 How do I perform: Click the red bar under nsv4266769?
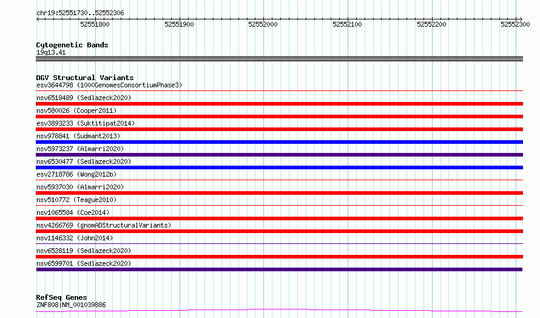click(x=279, y=231)
